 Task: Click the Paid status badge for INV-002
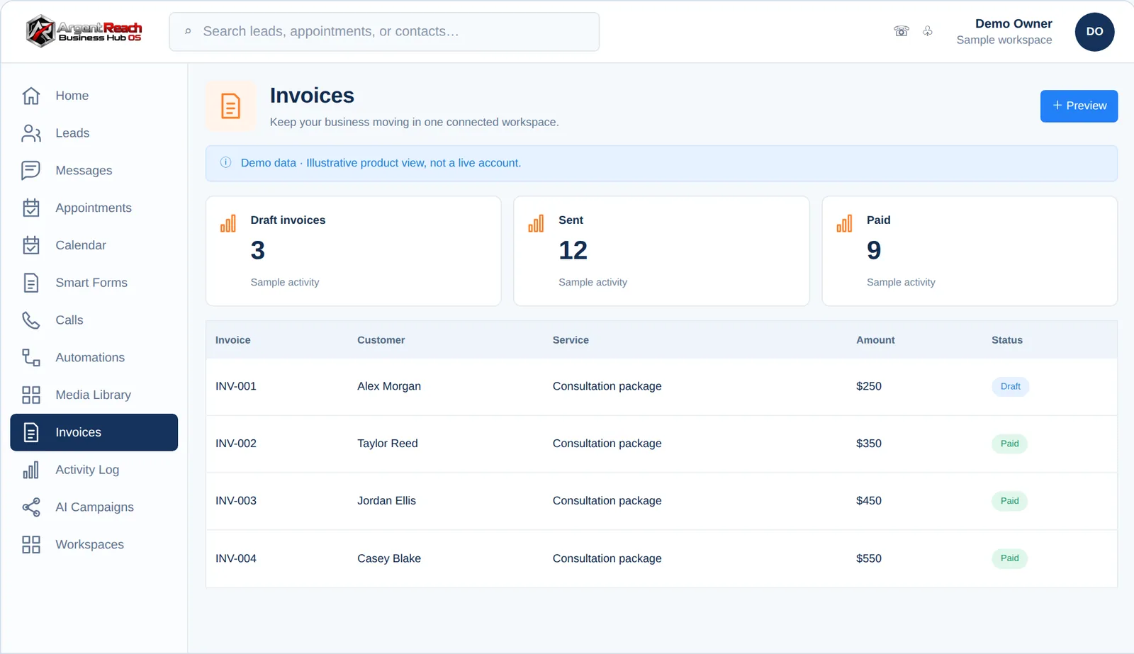click(1009, 444)
